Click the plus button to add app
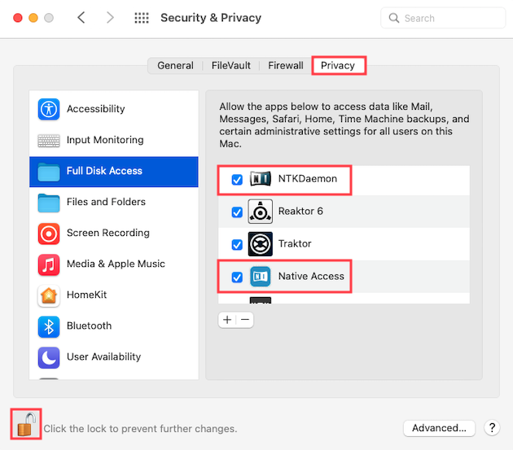Screen dimensions: 513x450 click(x=227, y=320)
